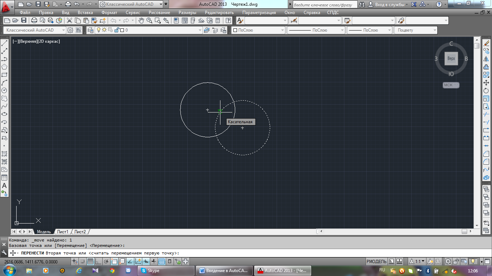Viewport: 492px width, 276px height.
Task: Select the Rectangle drawing tool
Action: [x=4, y=75]
